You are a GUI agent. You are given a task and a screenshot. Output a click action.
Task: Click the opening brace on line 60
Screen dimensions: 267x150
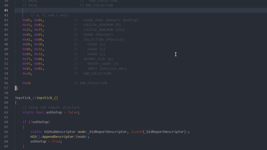[x=16, y=103]
